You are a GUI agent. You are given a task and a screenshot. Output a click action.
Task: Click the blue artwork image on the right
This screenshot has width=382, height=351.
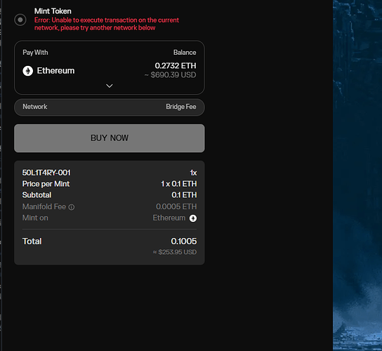click(x=357, y=175)
